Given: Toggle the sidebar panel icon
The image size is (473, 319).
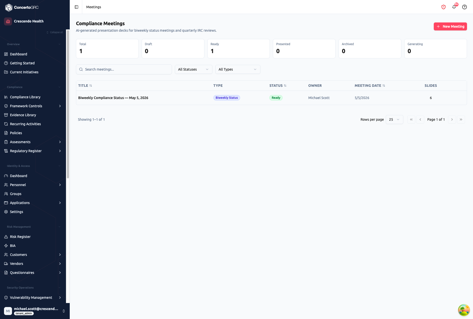Looking at the screenshot, I should click(x=76, y=7).
